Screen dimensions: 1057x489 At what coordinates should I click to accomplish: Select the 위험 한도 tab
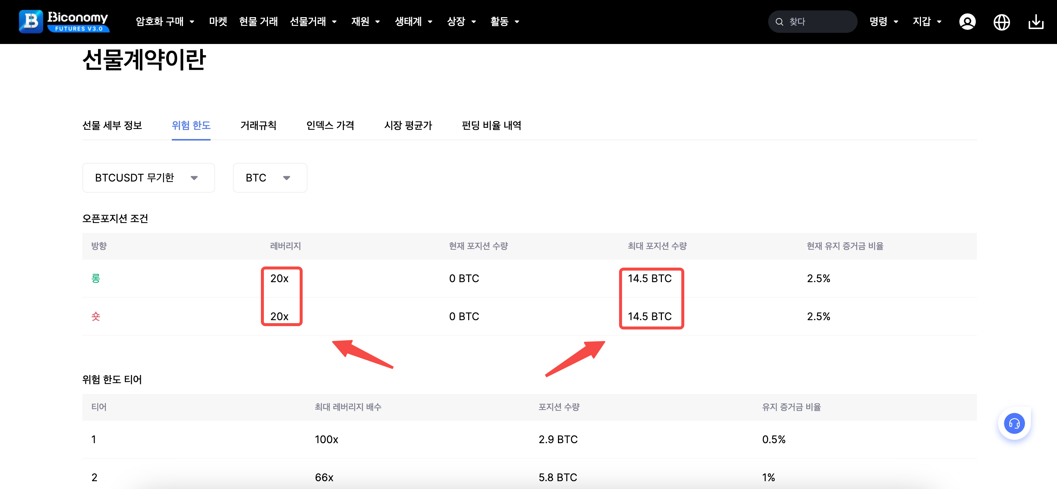coord(191,125)
